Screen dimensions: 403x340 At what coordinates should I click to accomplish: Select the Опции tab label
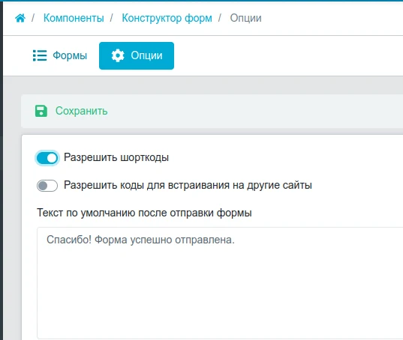point(146,55)
